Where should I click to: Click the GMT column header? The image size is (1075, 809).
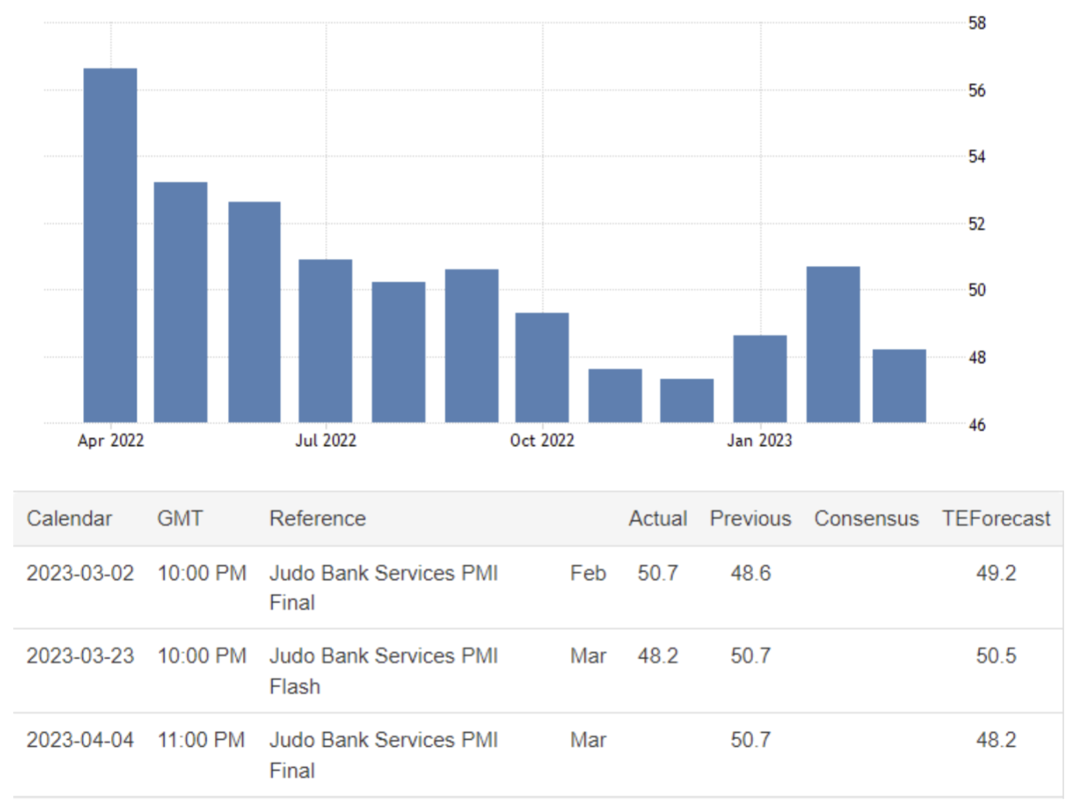[180, 518]
